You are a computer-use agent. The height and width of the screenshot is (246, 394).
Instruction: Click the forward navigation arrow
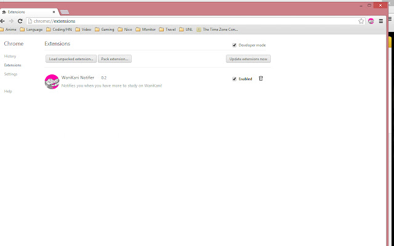(x=11, y=21)
